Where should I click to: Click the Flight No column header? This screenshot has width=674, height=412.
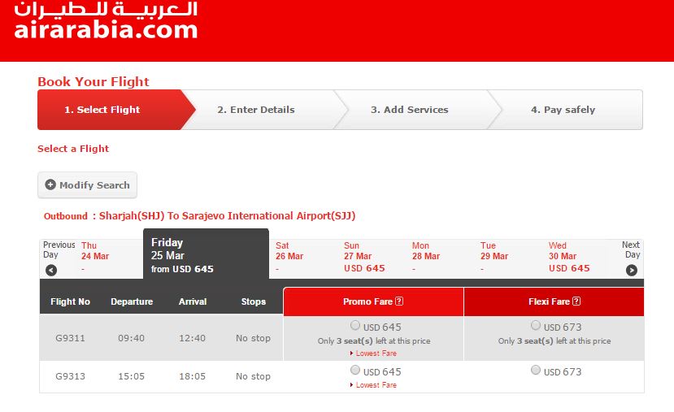tap(70, 301)
